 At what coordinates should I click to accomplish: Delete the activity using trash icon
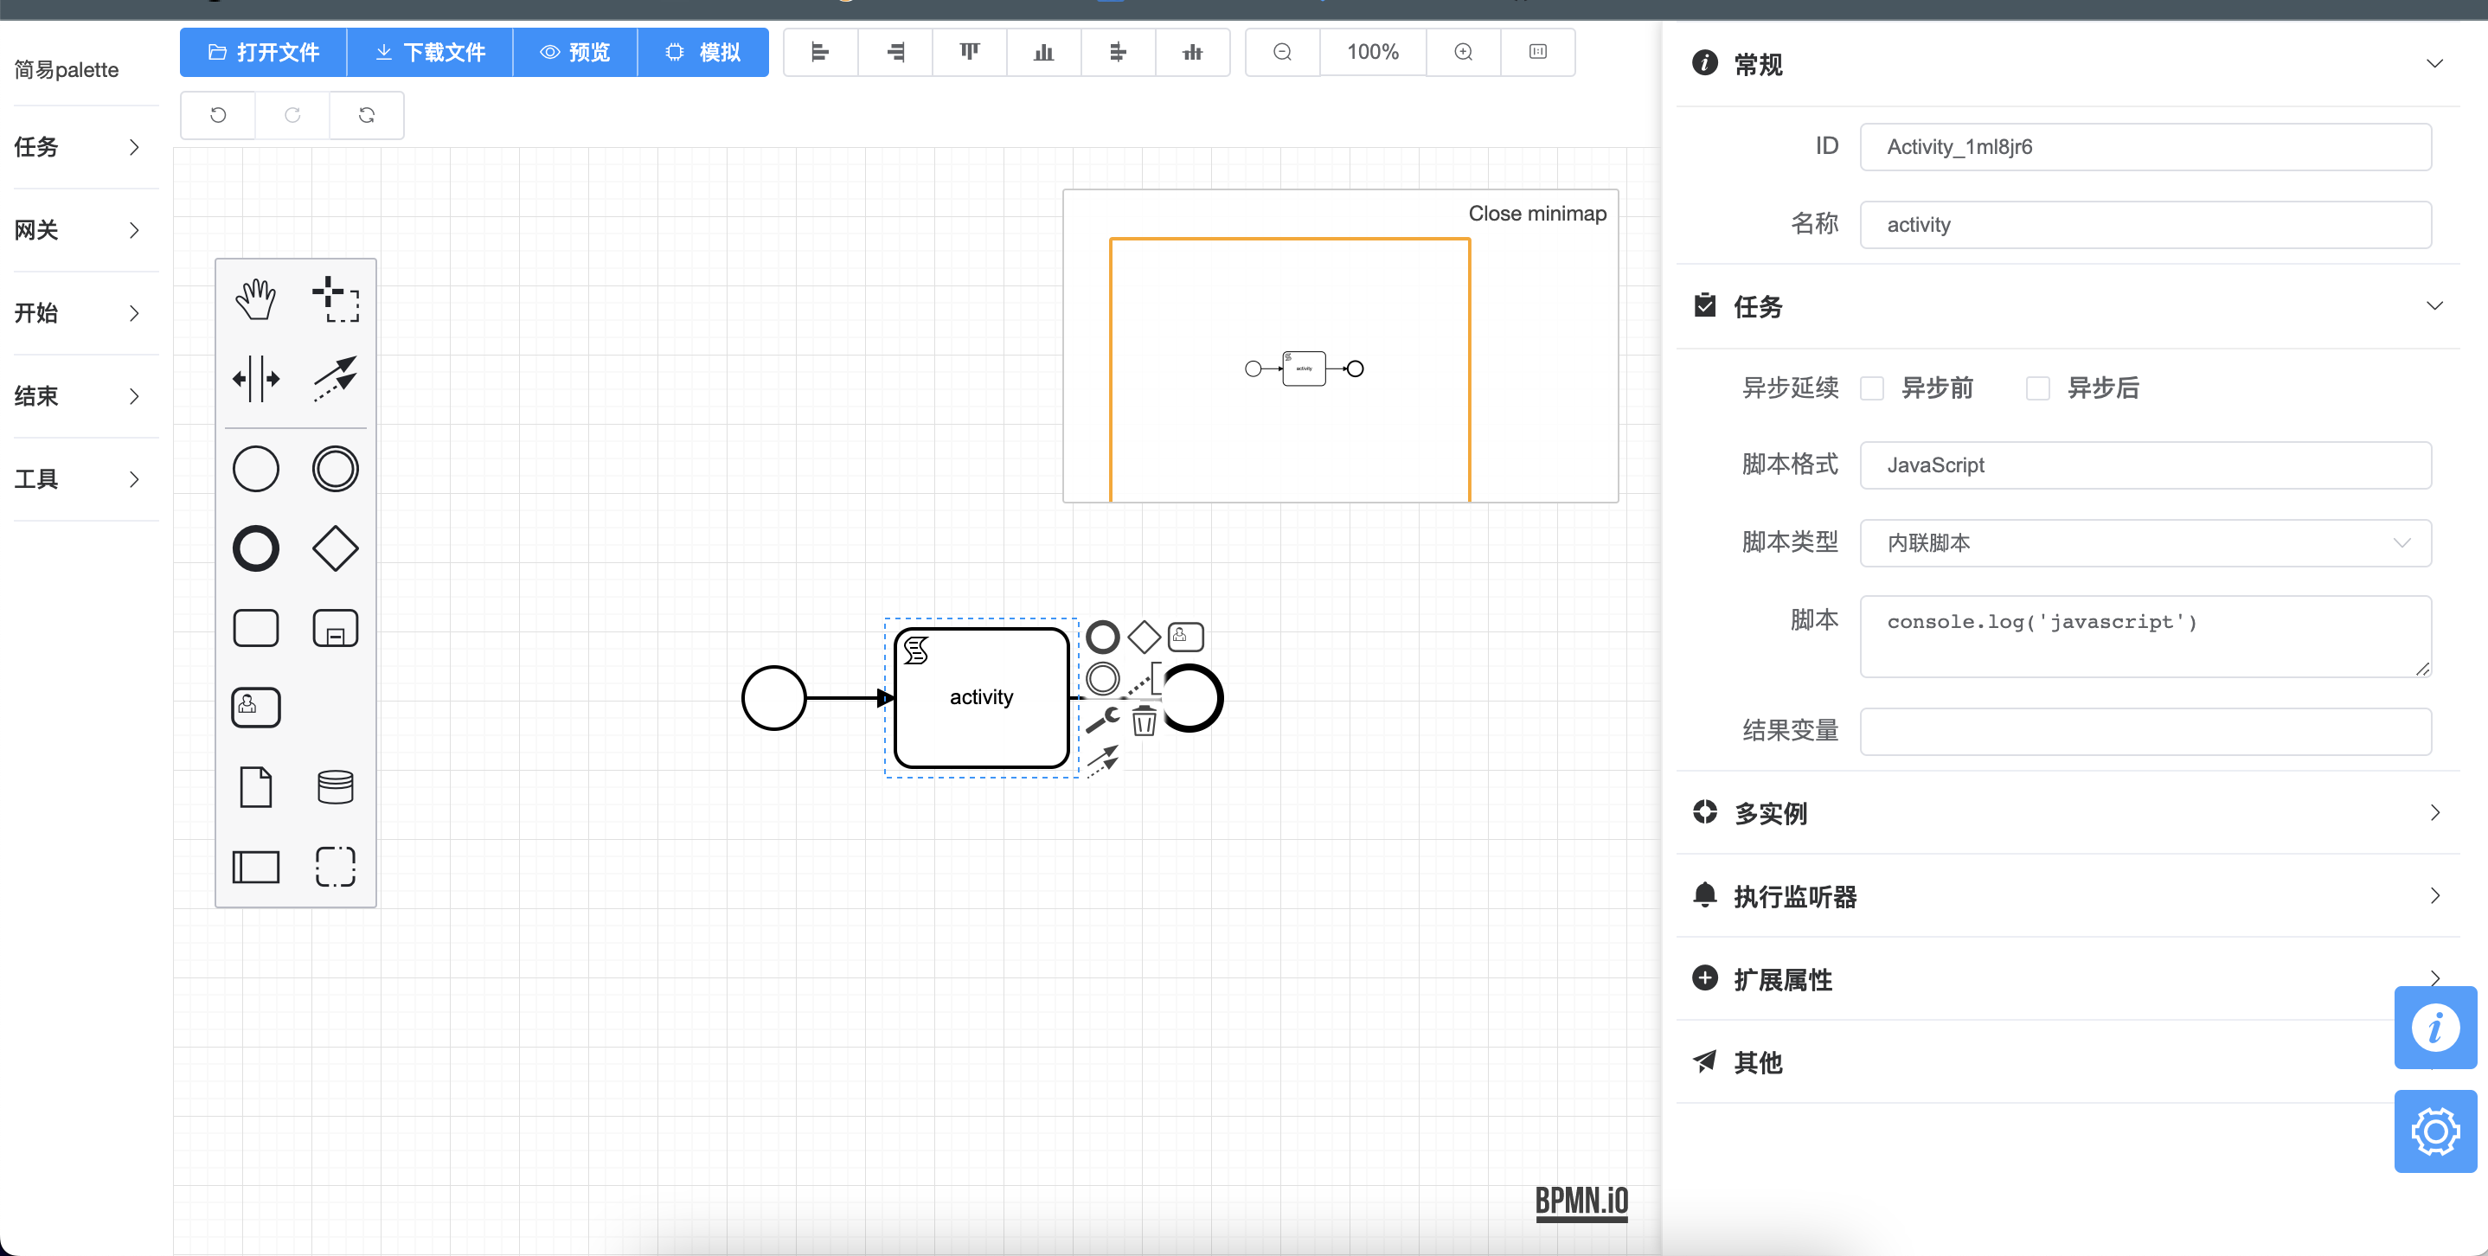(x=1144, y=721)
